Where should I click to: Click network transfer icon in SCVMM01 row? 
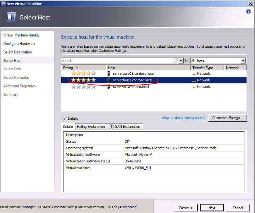pos(194,87)
